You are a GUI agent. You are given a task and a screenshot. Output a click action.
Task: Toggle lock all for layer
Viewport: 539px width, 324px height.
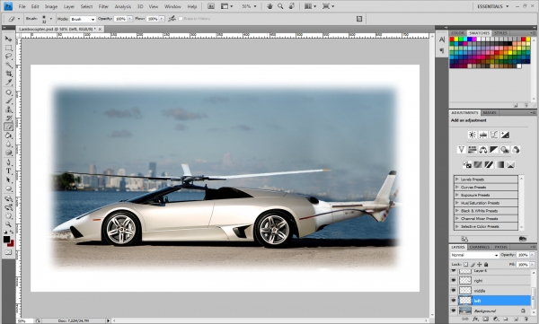coord(486,264)
